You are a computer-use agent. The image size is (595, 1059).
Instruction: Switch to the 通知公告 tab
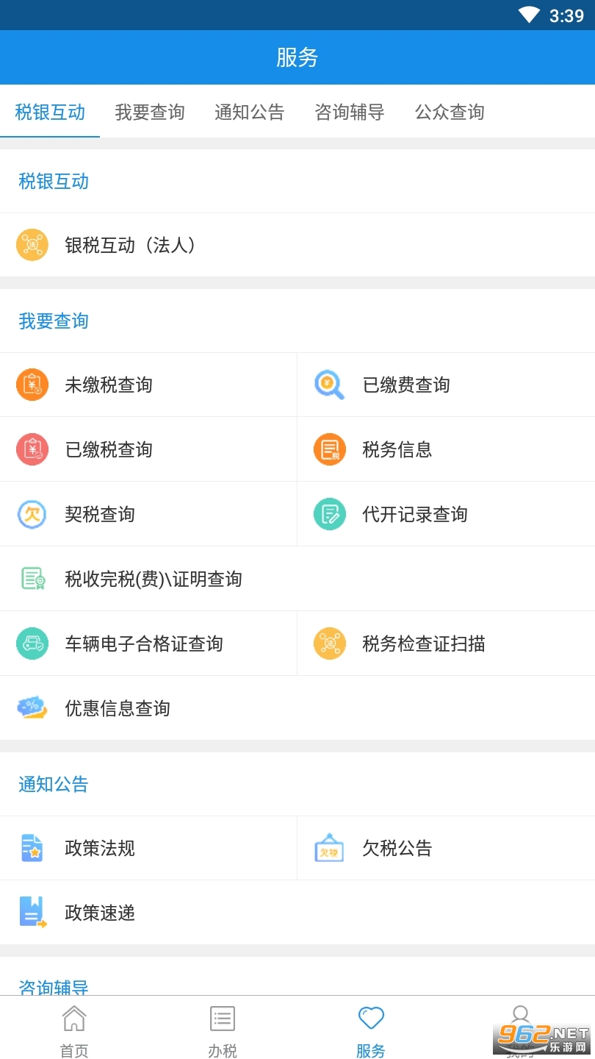click(250, 112)
